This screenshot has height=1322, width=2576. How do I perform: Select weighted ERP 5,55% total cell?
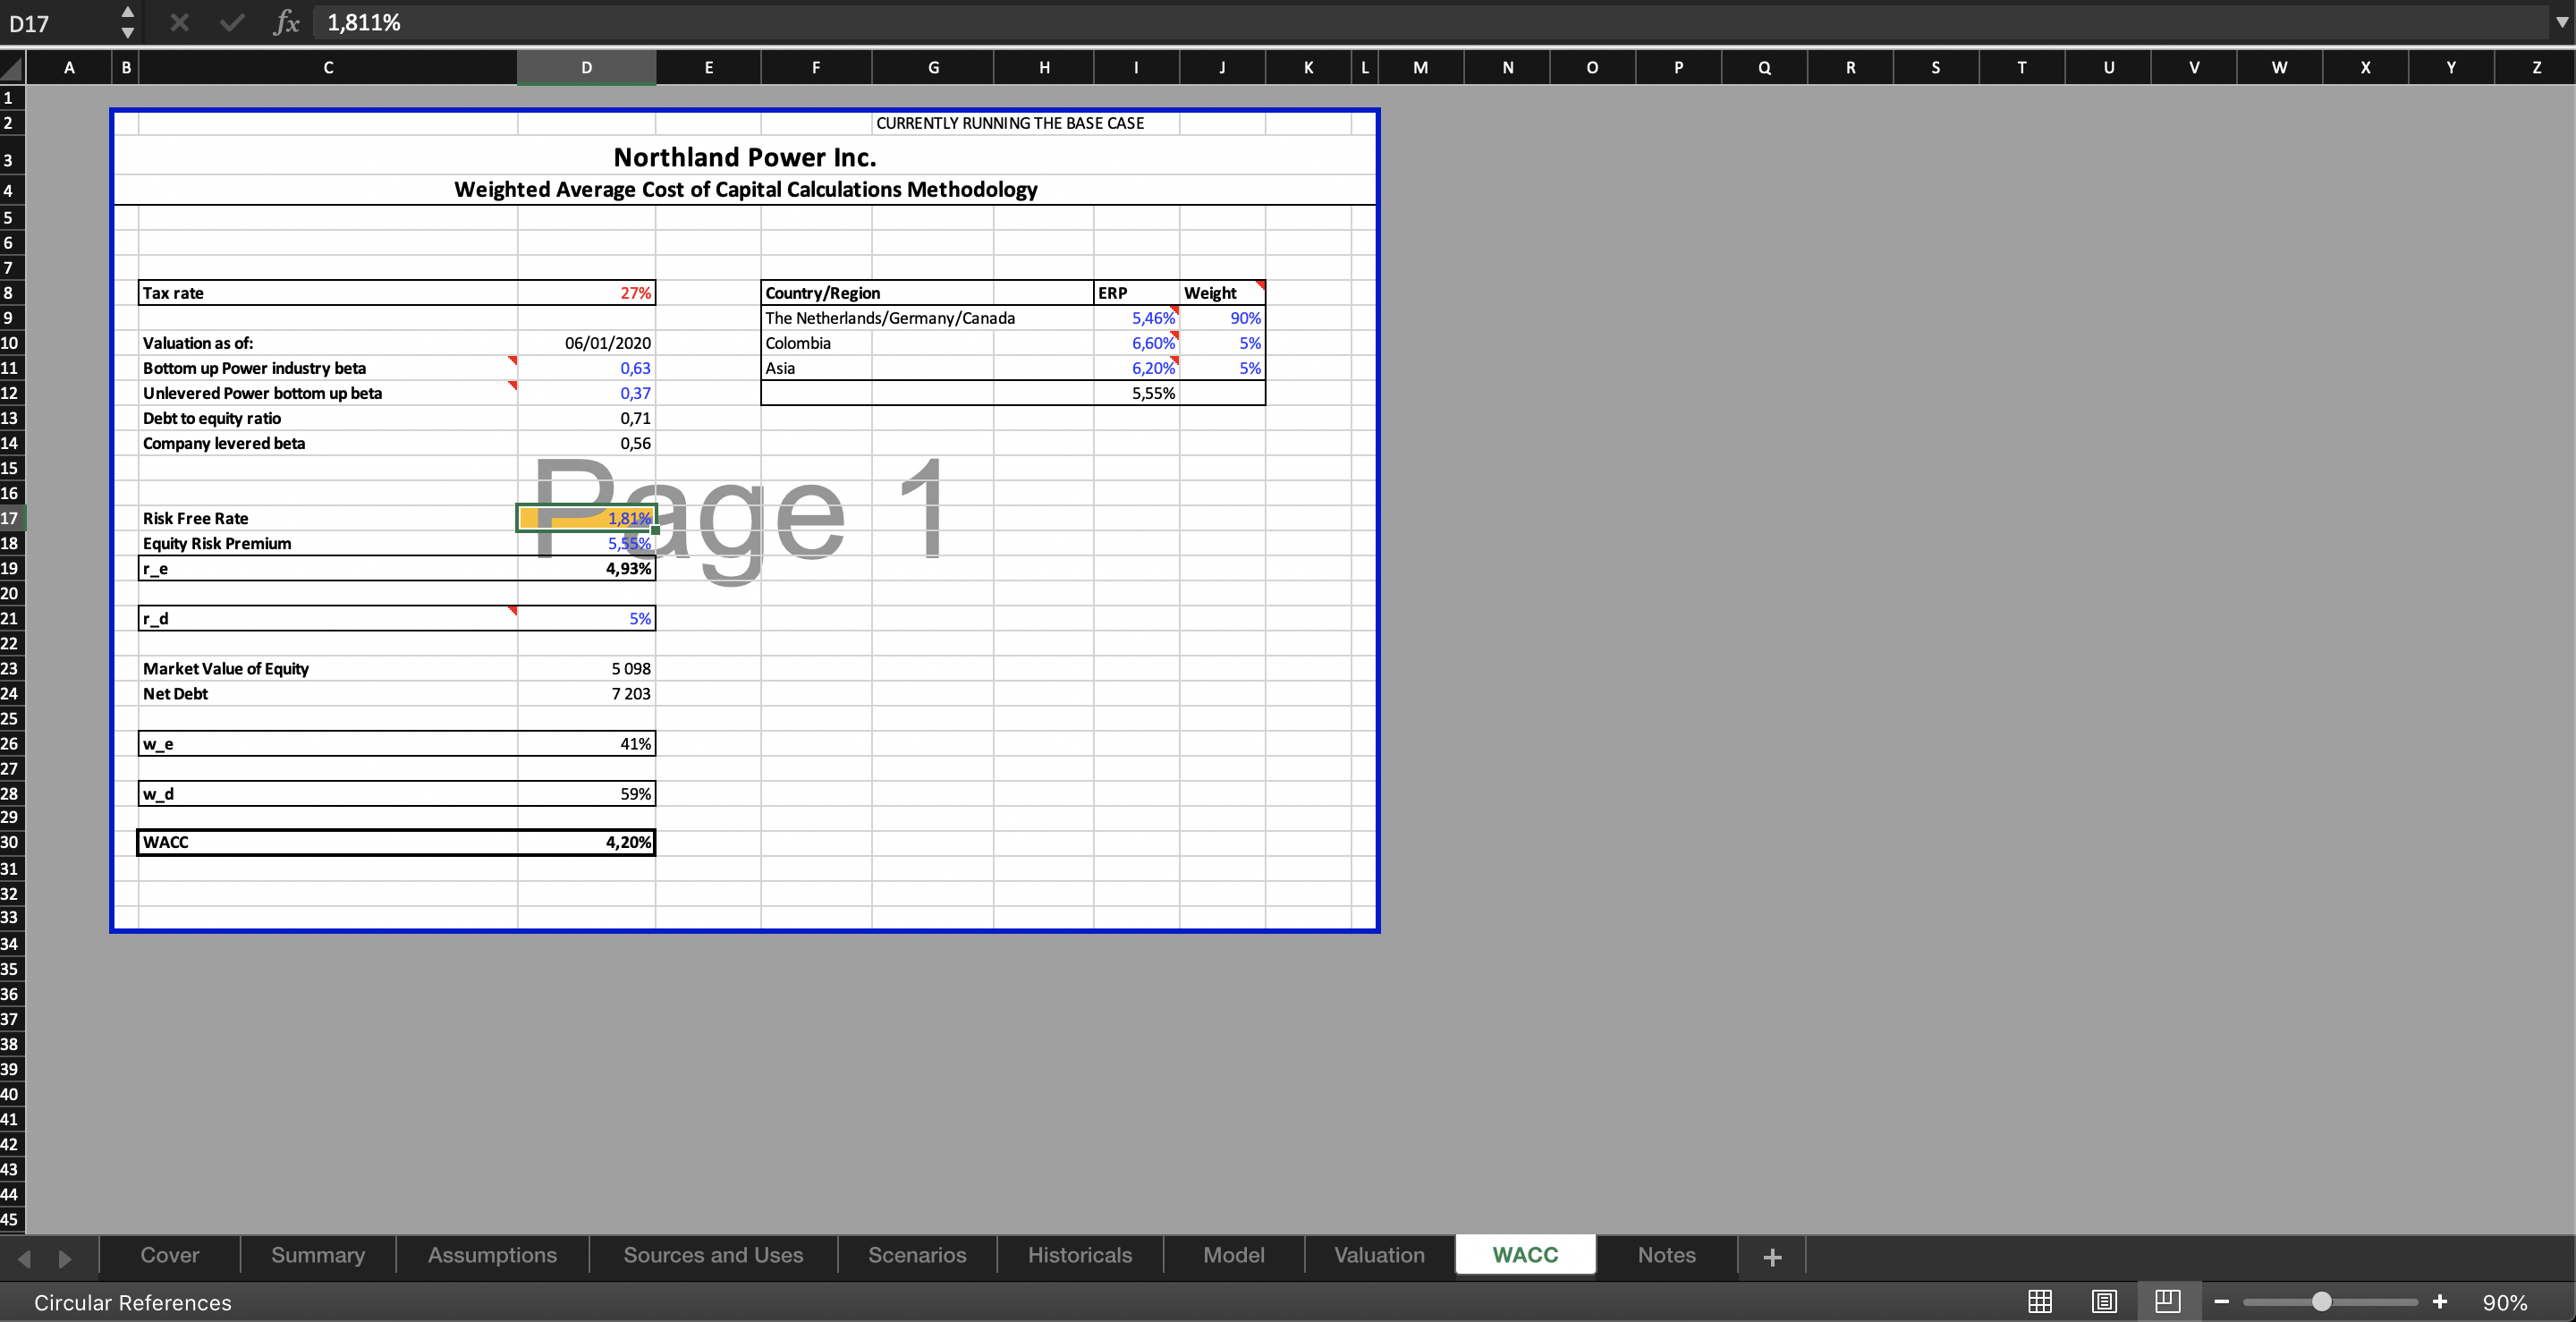tap(1136, 393)
